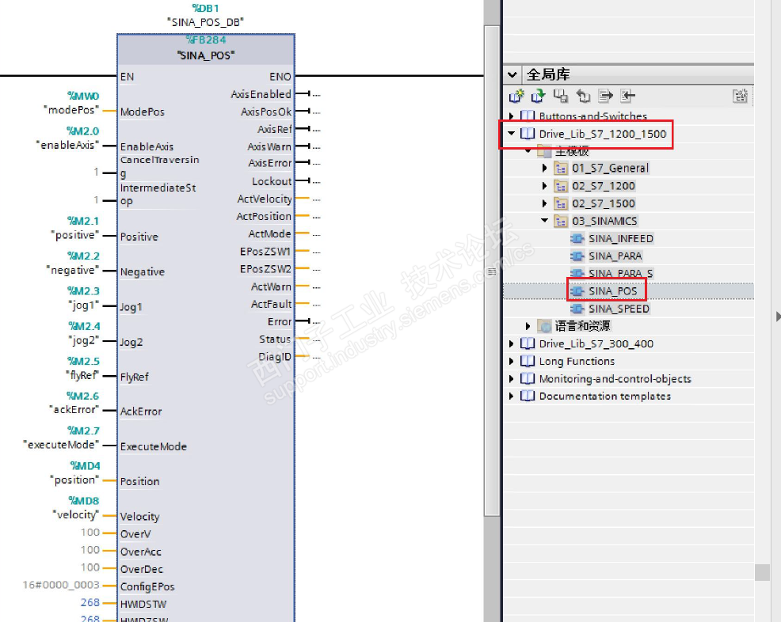The width and height of the screenshot is (781, 622).
Task: Expand the Long Functions library
Action: pyautogui.click(x=511, y=362)
